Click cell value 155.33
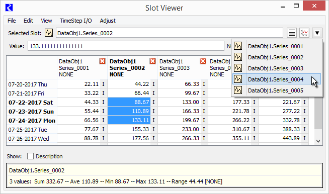This screenshot has height=194, width=329. [129, 129]
